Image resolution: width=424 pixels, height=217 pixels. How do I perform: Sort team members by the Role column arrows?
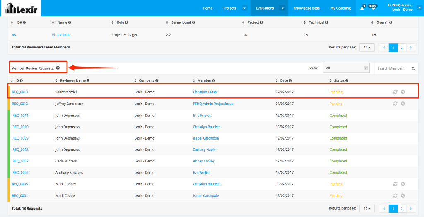[x=113, y=22]
